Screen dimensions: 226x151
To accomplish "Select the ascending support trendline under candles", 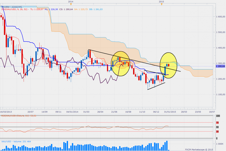I will click(156, 86).
